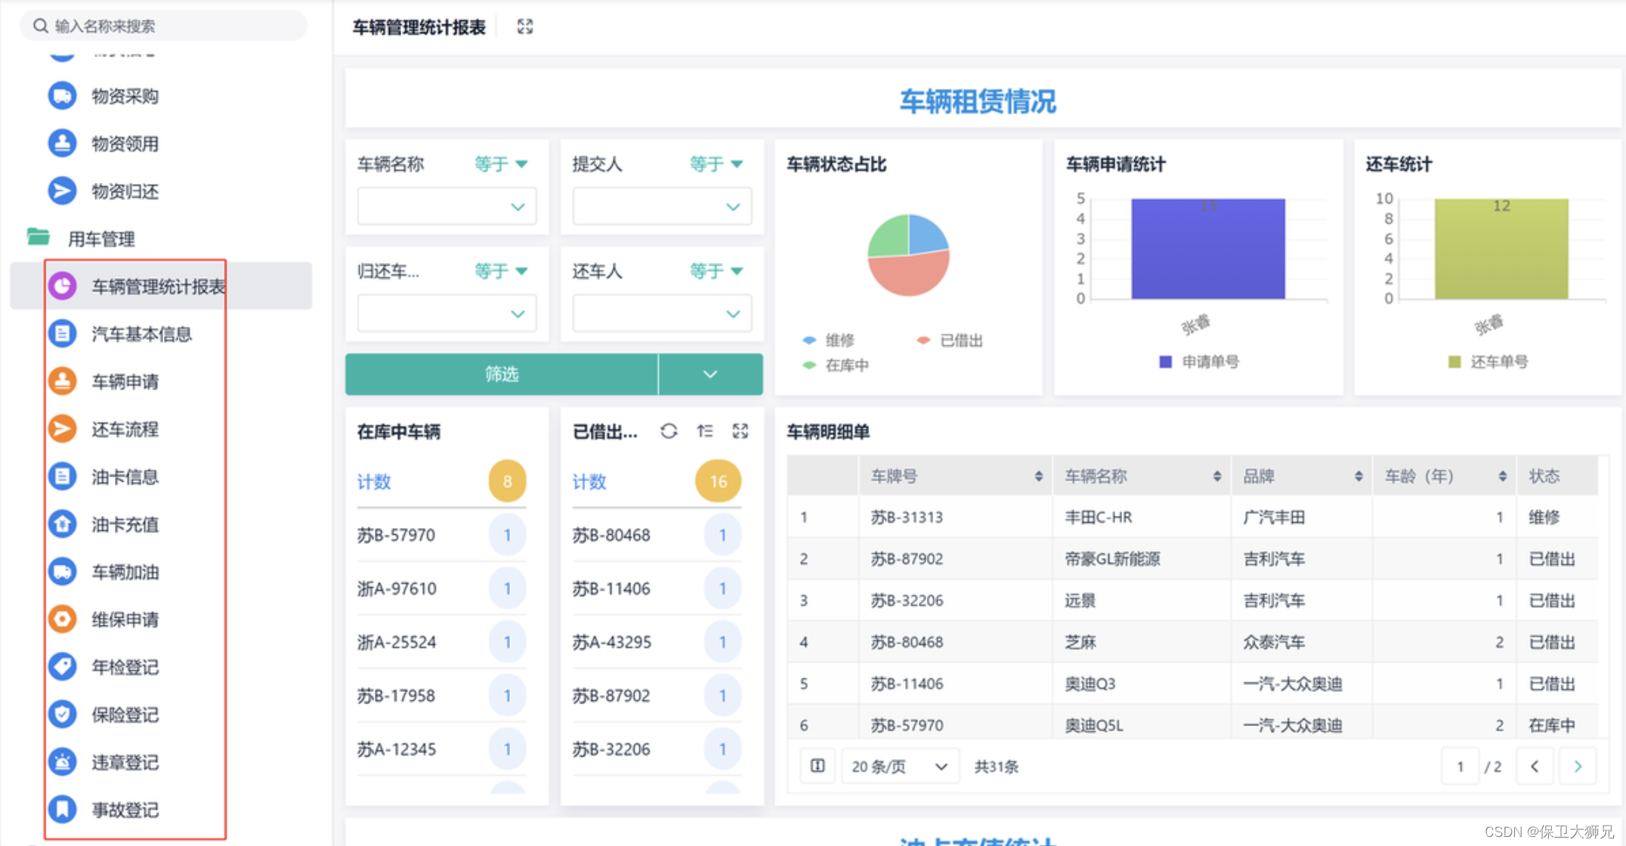Click column settings icon in table footer
The height and width of the screenshot is (846, 1626).
(818, 766)
